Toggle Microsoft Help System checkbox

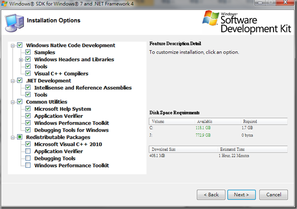click(28, 109)
